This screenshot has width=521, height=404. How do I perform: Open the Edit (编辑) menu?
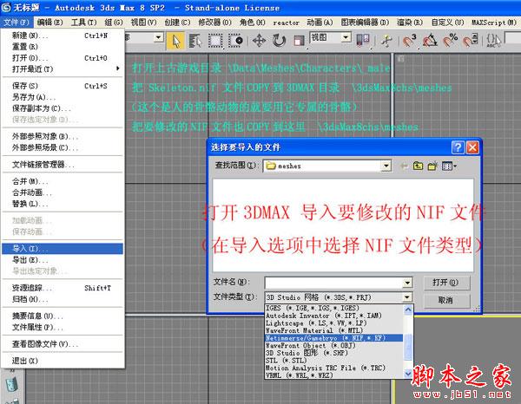(x=49, y=23)
